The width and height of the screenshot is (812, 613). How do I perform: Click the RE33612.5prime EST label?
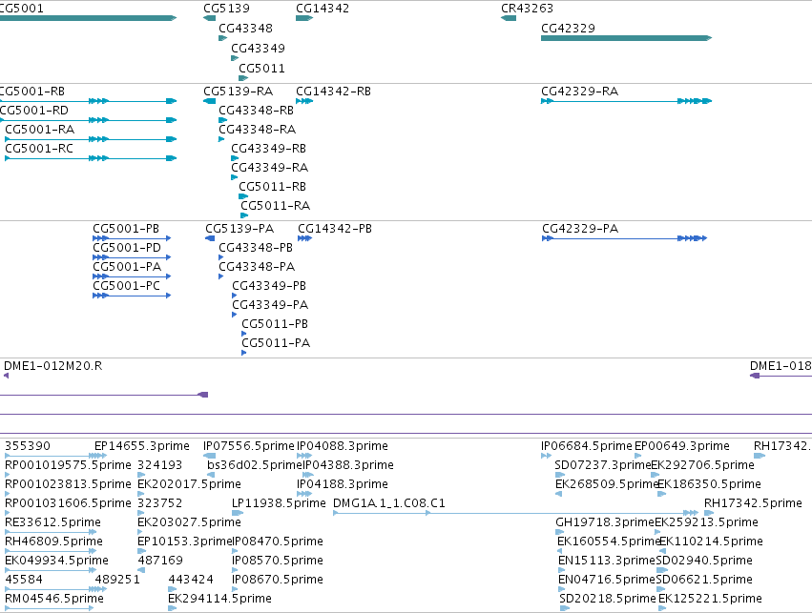pos(52,522)
